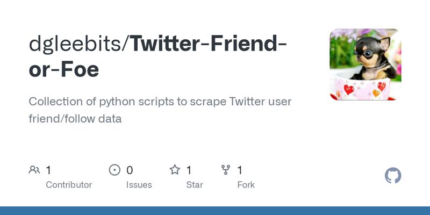Click the issues count number 0
The height and width of the screenshot is (215, 430).
pyautogui.click(x=130, y=170)
